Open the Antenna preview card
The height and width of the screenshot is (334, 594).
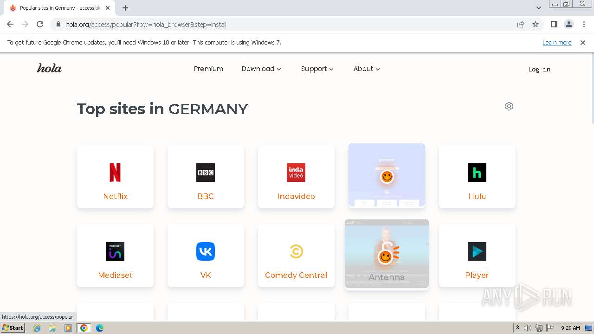pos(387,254)
